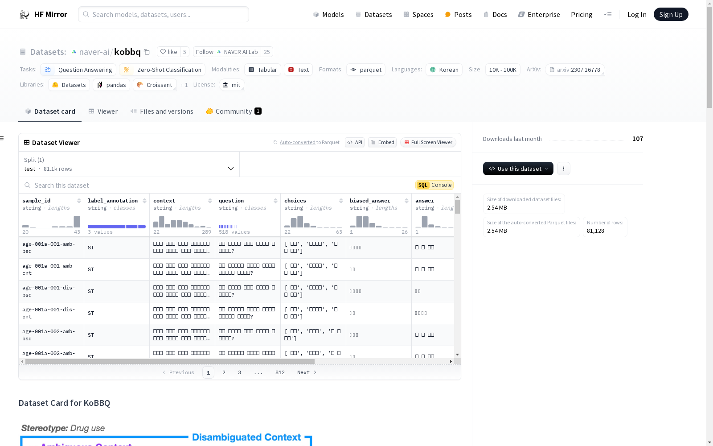Open the API button in Dataset Viewer
The width and height of the screenshot is (713, 446).
click(355, 142)
